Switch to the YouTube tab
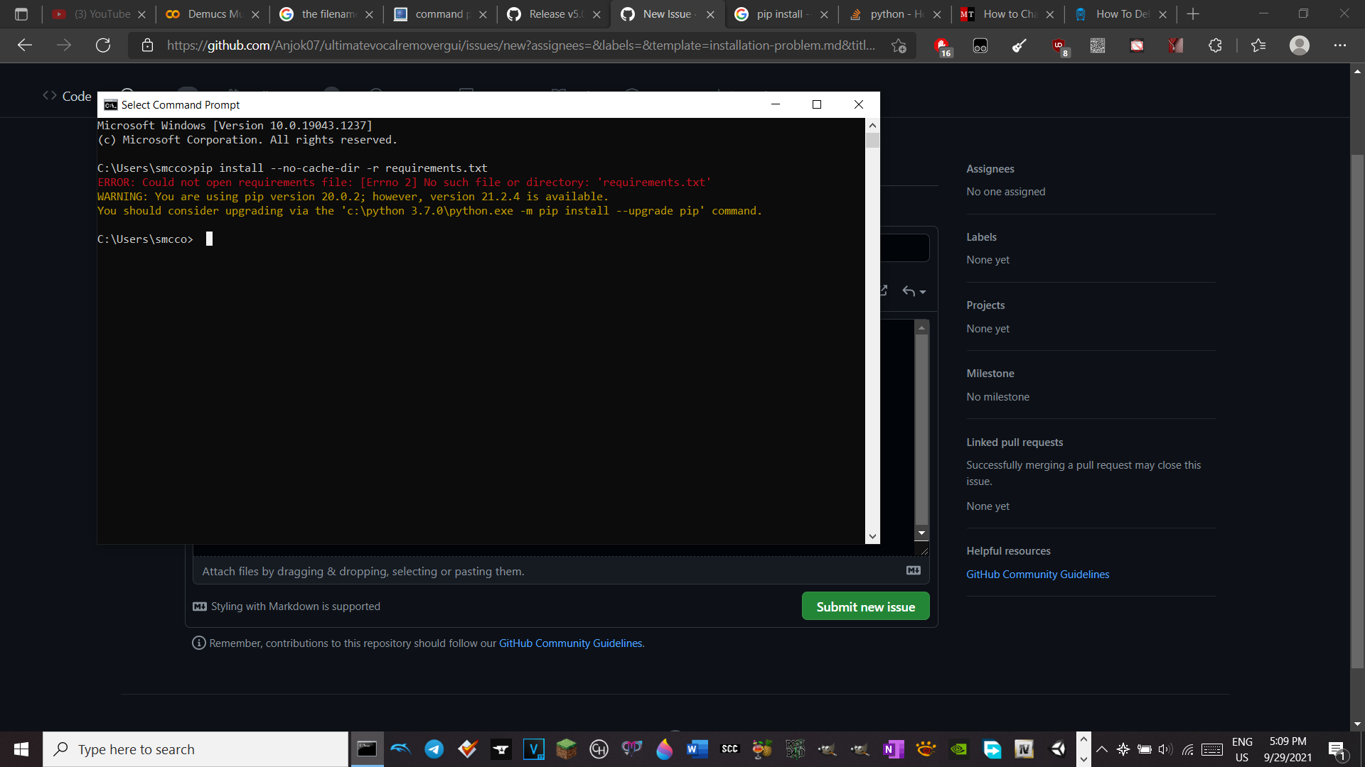The image size is (1365, 767). [100, 13]
